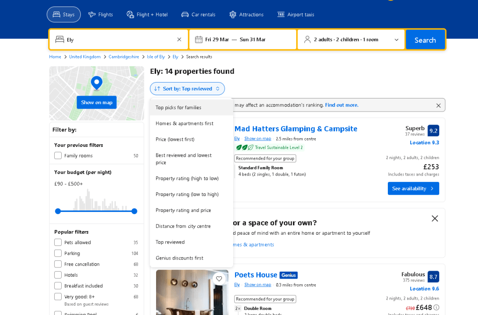Choose Best reviewed and lowest price option
478x315 pixels.
point(192,159)
